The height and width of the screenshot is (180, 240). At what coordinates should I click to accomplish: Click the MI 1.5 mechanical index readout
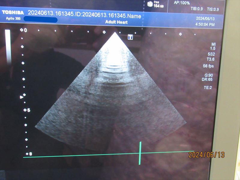[x=213, y=46]
